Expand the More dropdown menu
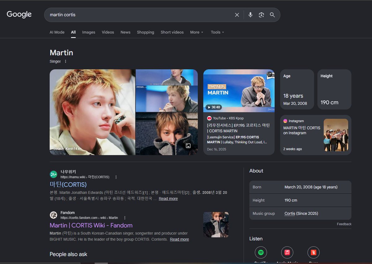The height and width of the screenshot is (264, 372). 197,32
